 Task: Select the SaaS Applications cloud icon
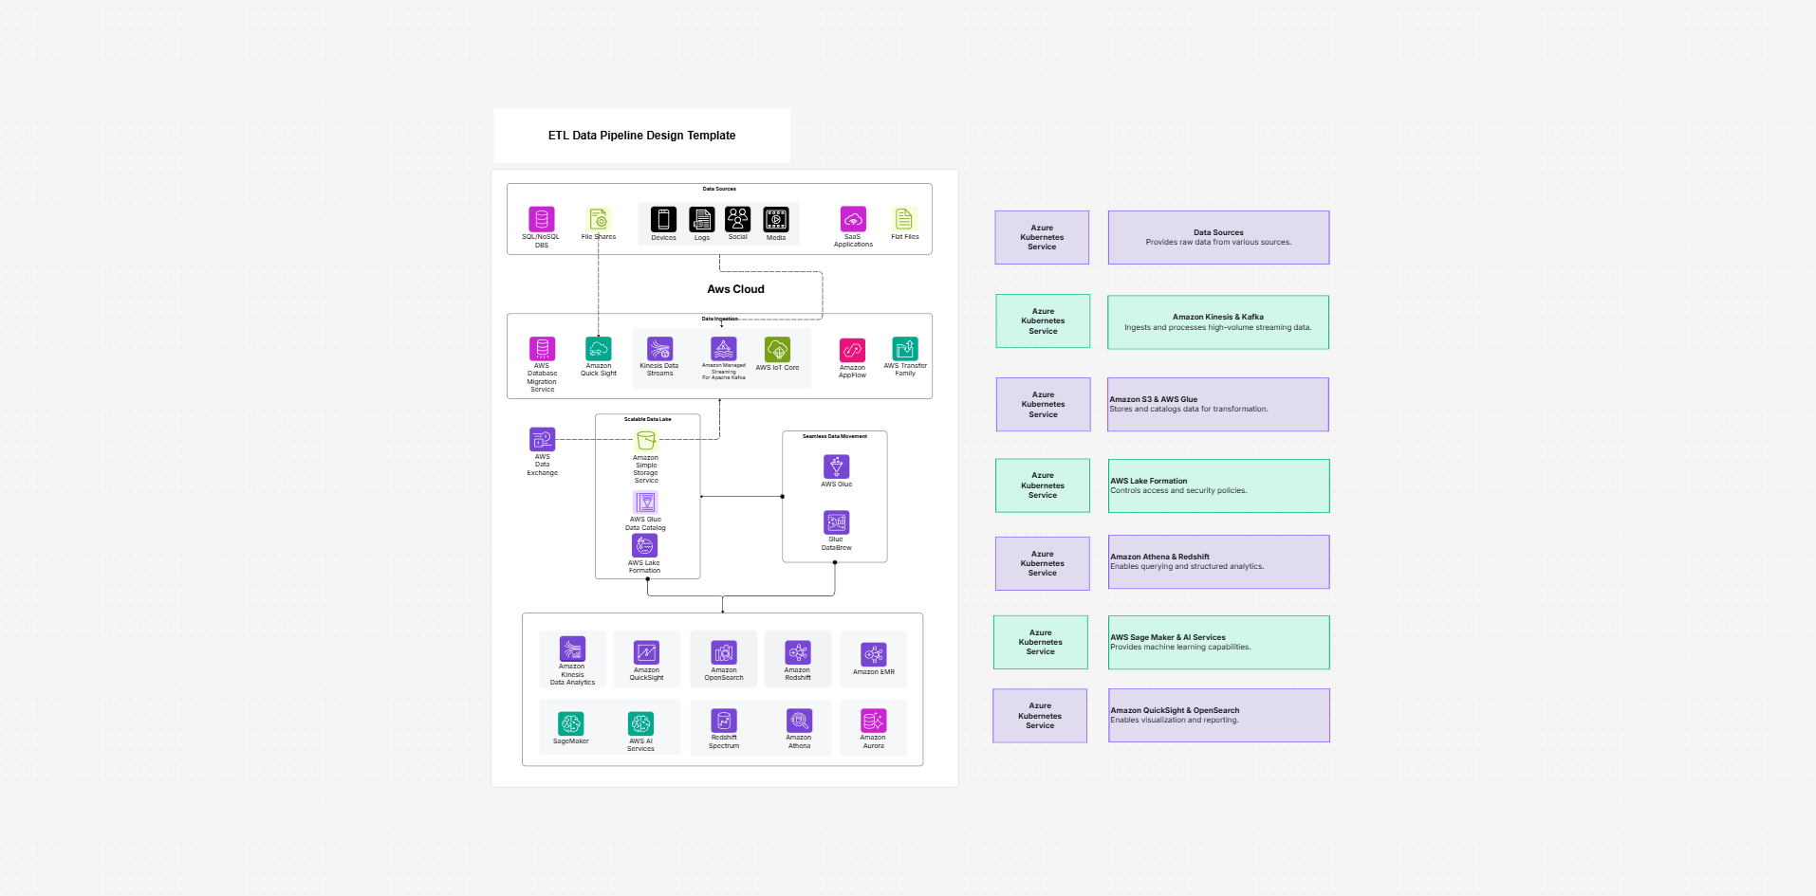pos(853,219)
